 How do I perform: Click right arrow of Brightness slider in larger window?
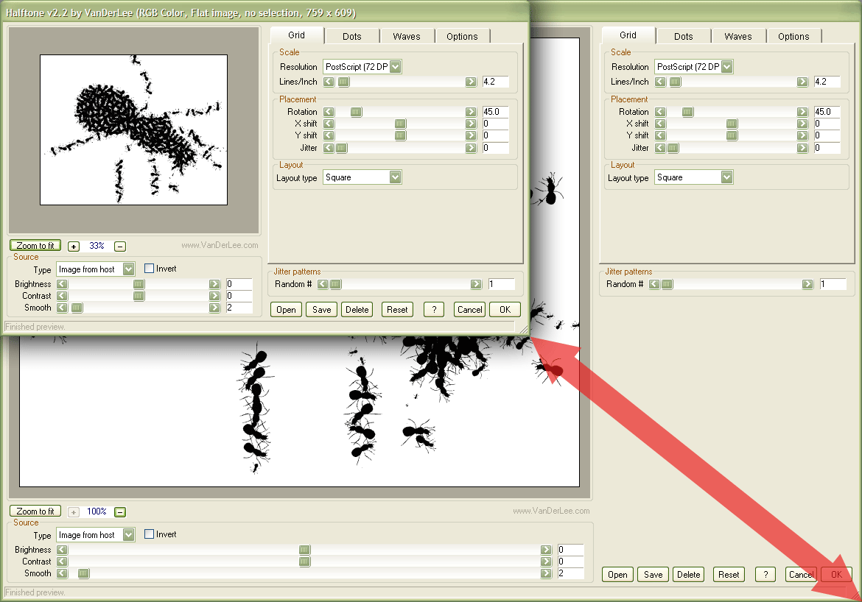546,550
